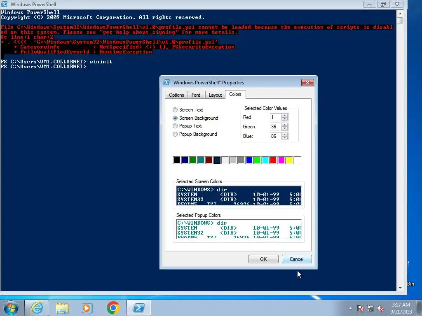Click the PowerShell taskbar button
The height and width of the screenshot is (316, 422).
coord(139,308)
